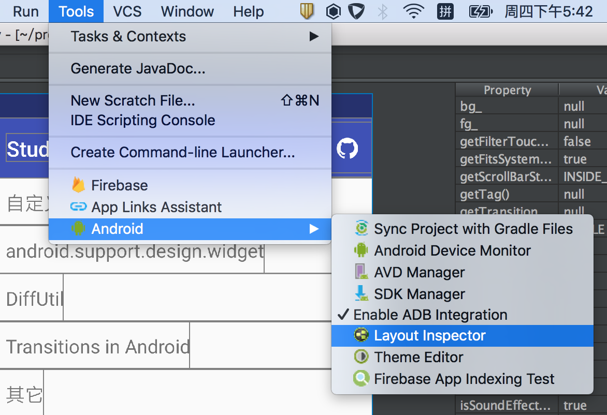Click the SDK Manager download icon
Screen dimensions: 607x415
(x=362, y=293)
